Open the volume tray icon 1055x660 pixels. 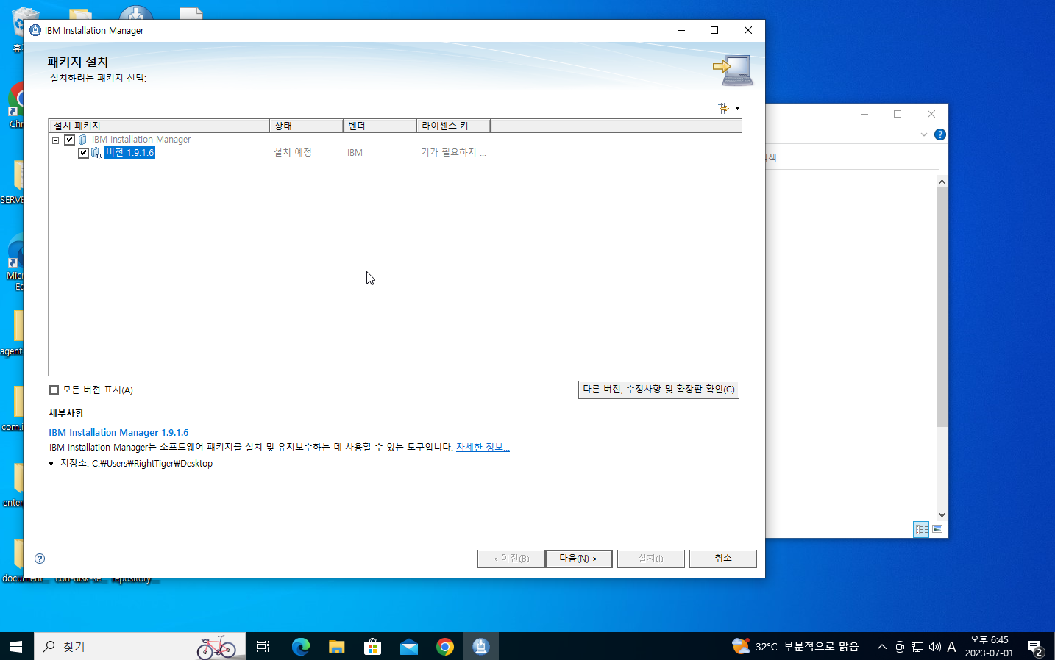934,647
